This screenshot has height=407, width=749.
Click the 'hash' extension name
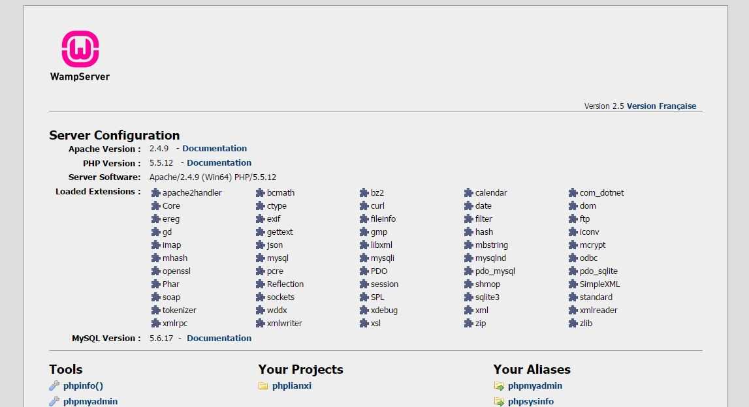484,232
